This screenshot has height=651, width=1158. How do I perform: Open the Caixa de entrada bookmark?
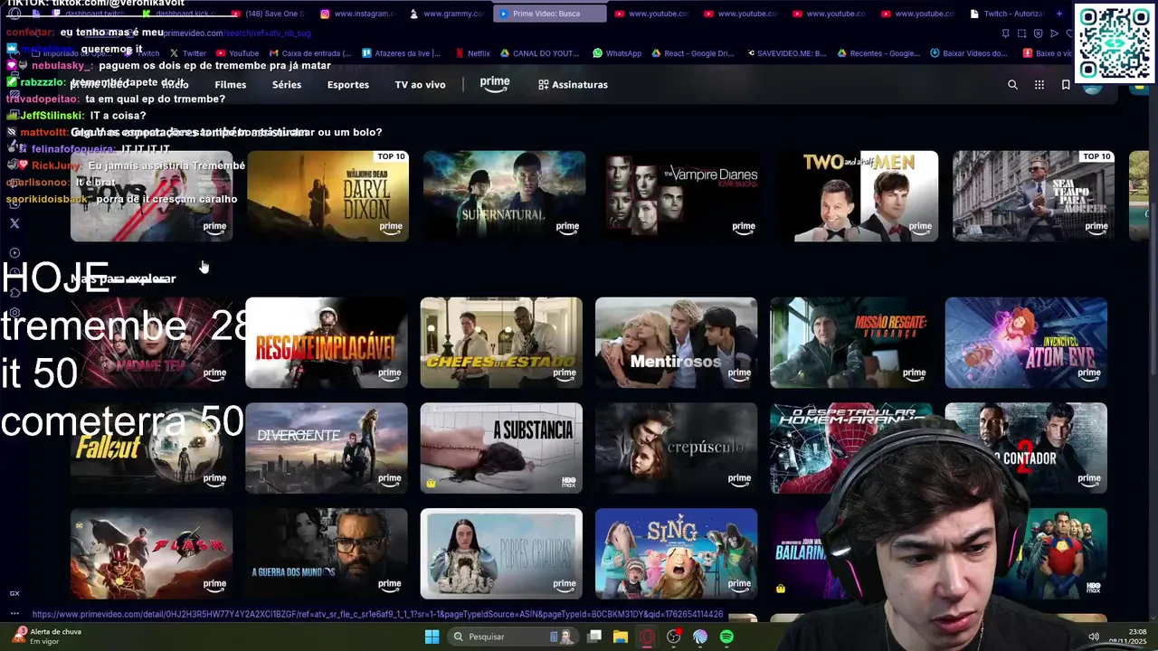[309, 53]
